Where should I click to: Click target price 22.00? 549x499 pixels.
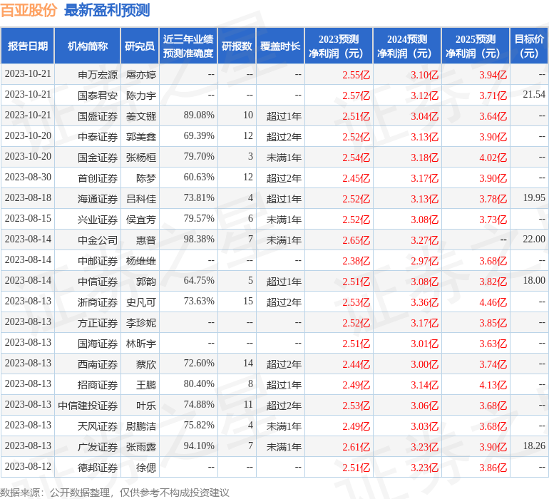(x=534, y=240)
